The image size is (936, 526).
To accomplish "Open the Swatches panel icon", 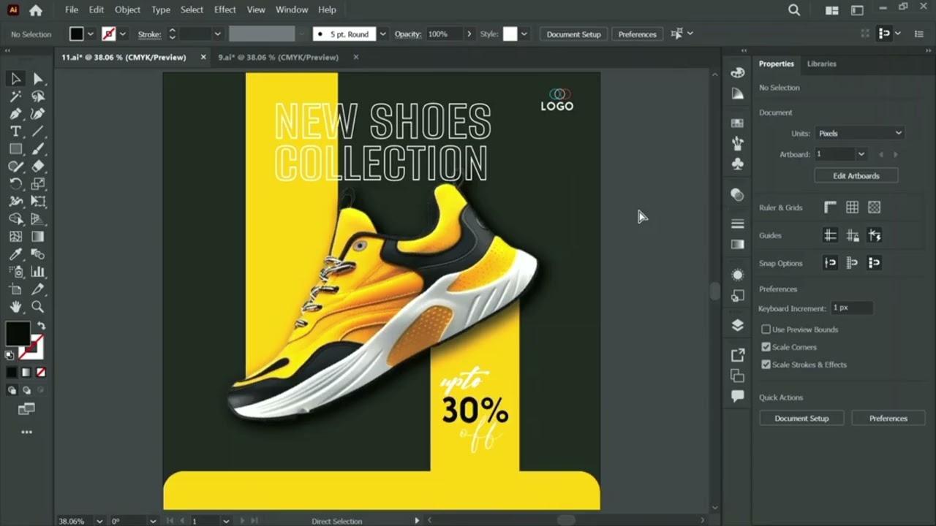I will 738,123.
